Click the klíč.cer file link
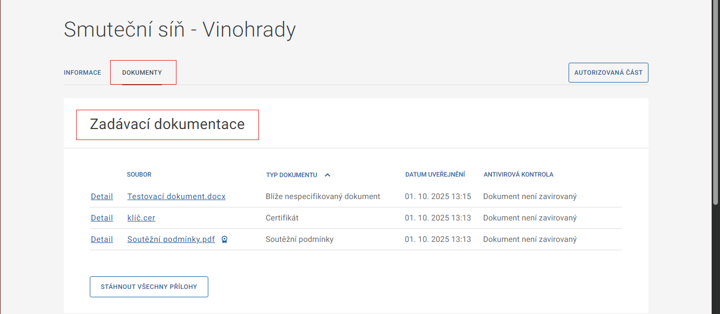720x314 pixels. tap(141, 218)
